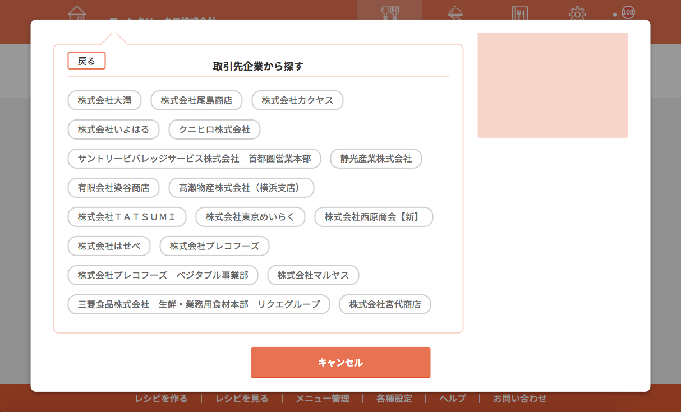Image resolution: width=681 pixels, height=412 pixels.
Task: Select 株式会社プレコフーズ without ベジタブル事業部
Action: (x=215, y=246)
